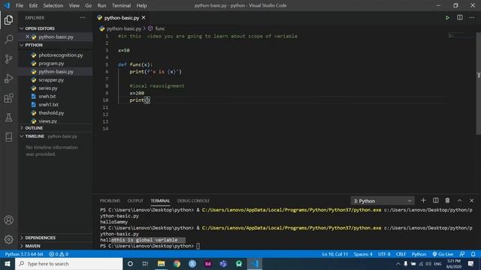Split the terminal panel
Screen dimensions: 481x270
[x=436, y=200]
